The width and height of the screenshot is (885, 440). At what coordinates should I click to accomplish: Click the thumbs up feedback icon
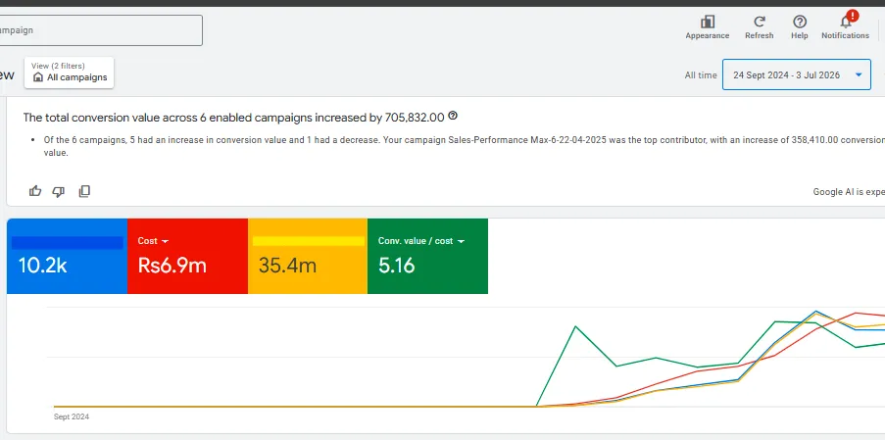click(x=35, y=191)
